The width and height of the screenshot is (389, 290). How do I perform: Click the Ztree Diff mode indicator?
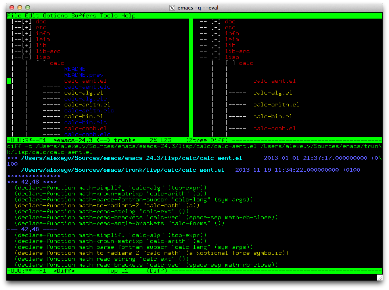tap(207, 140)
